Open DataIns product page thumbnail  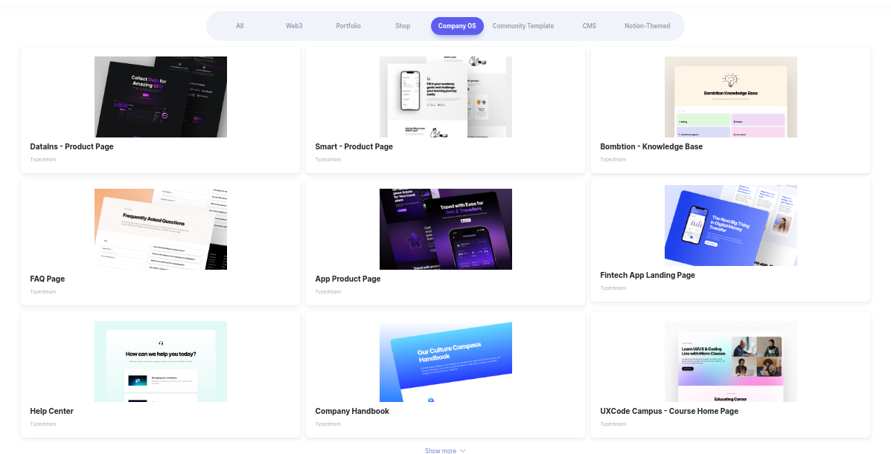coord(161,97)
